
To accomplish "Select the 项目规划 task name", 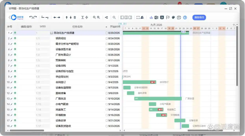I will (61, 38).
